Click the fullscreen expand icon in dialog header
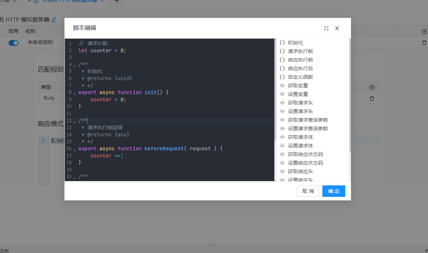 326,28
